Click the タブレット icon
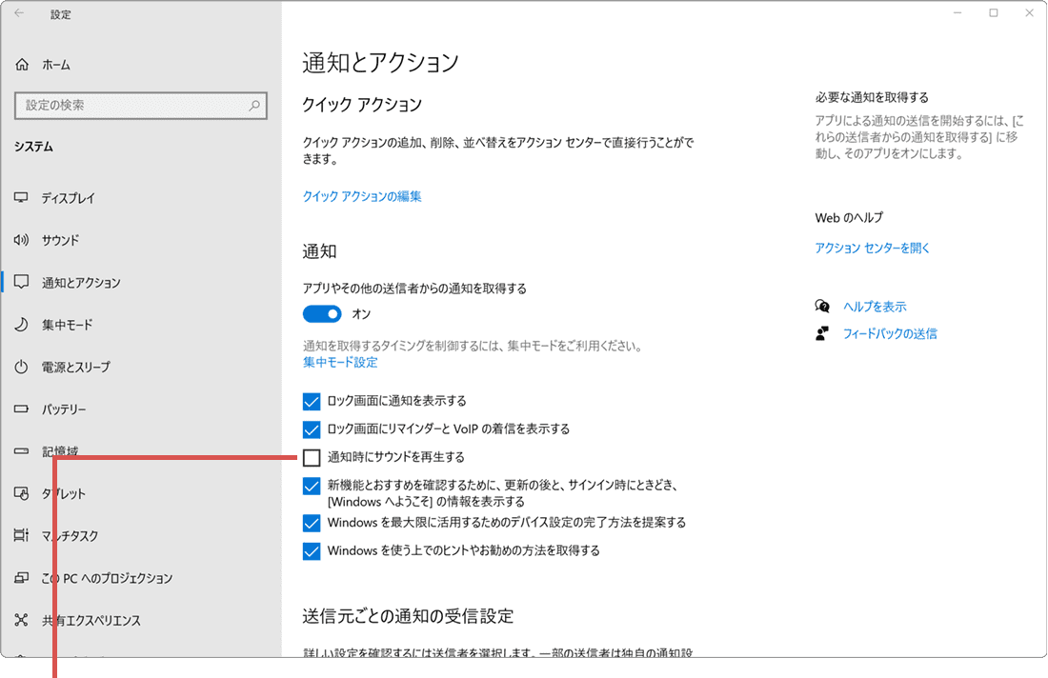 21,493
